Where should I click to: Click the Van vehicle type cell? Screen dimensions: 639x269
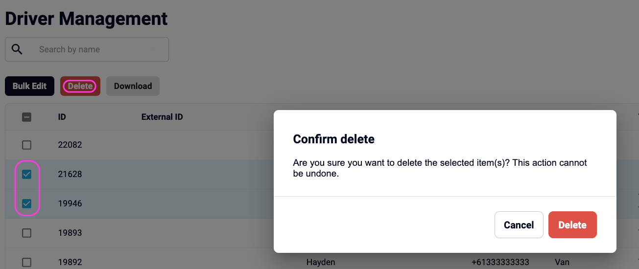[x=562, y=262]
